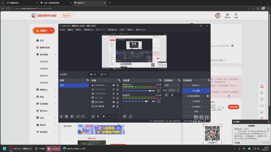This screenshot has height=152, width=271.
Task: Open the 渐变 transition type dropdown
Action: click(x=172, y=85)
